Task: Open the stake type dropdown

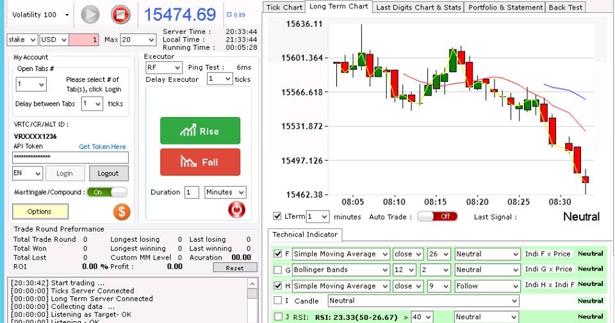Action: pos(22,40)
